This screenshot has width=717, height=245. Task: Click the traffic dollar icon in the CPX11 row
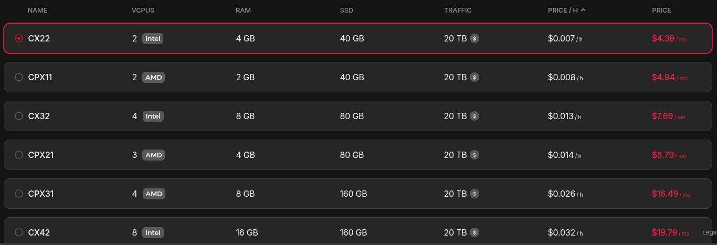[x=475, y=77]
